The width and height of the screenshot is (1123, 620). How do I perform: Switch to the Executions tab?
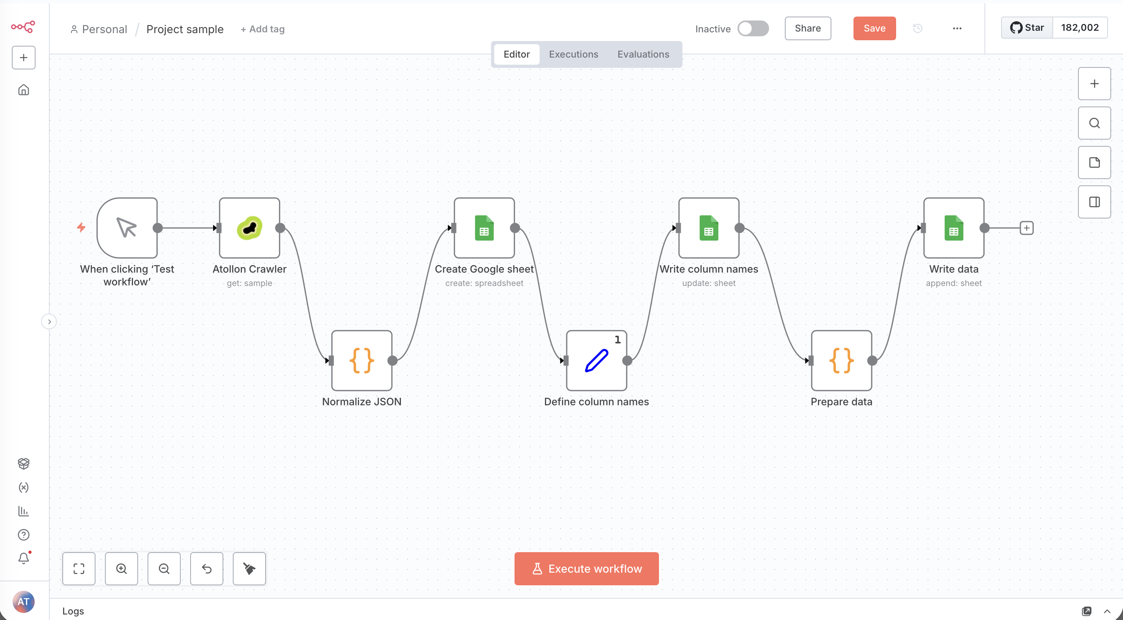(x=573, y=54)
